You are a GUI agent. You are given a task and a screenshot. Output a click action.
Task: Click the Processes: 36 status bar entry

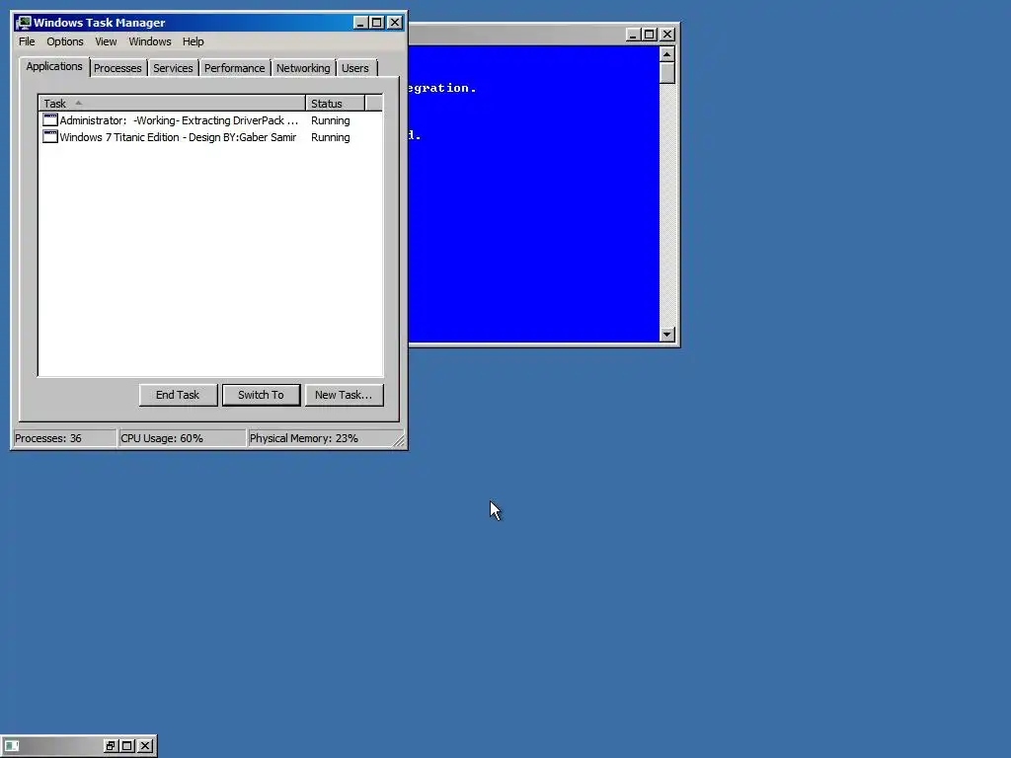click(64, 438)
